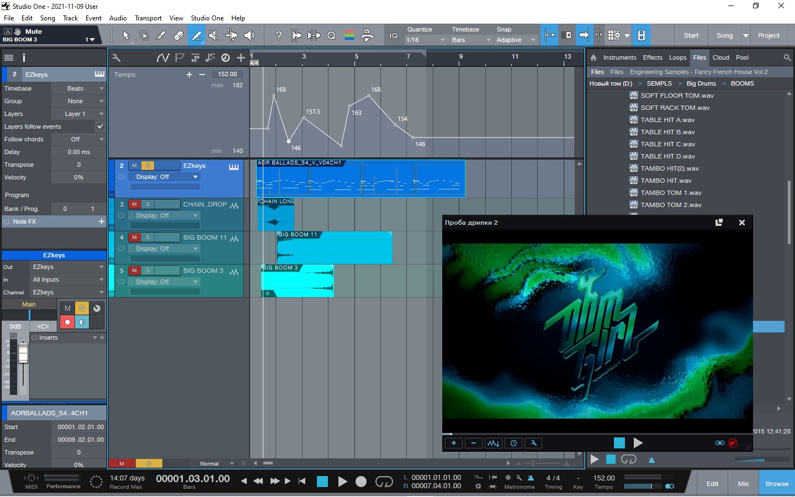The height and width of the screenshot is (497, 795).
Task: Add an insert effect with plus
Action: (102, 337)
